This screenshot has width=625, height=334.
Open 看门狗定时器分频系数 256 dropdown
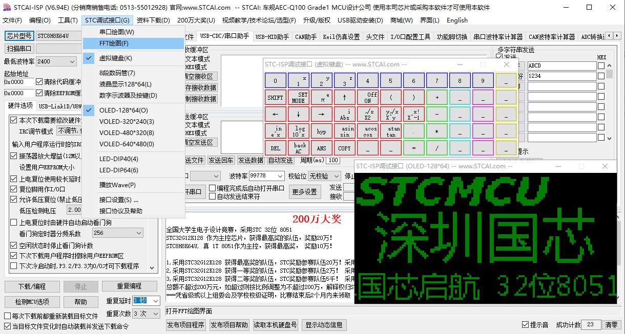click(x=117, y=233)
